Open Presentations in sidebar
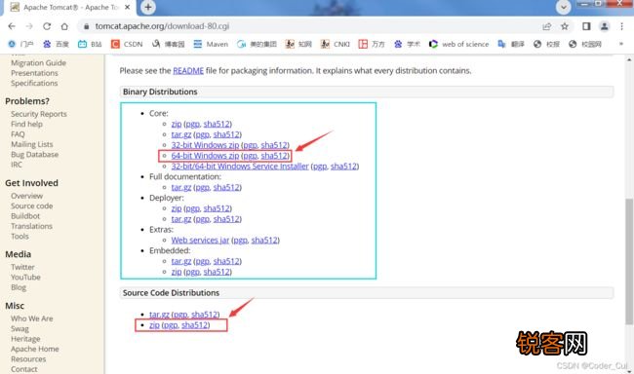This screenshot has height=374, width=634. click(x=34, y=73)
